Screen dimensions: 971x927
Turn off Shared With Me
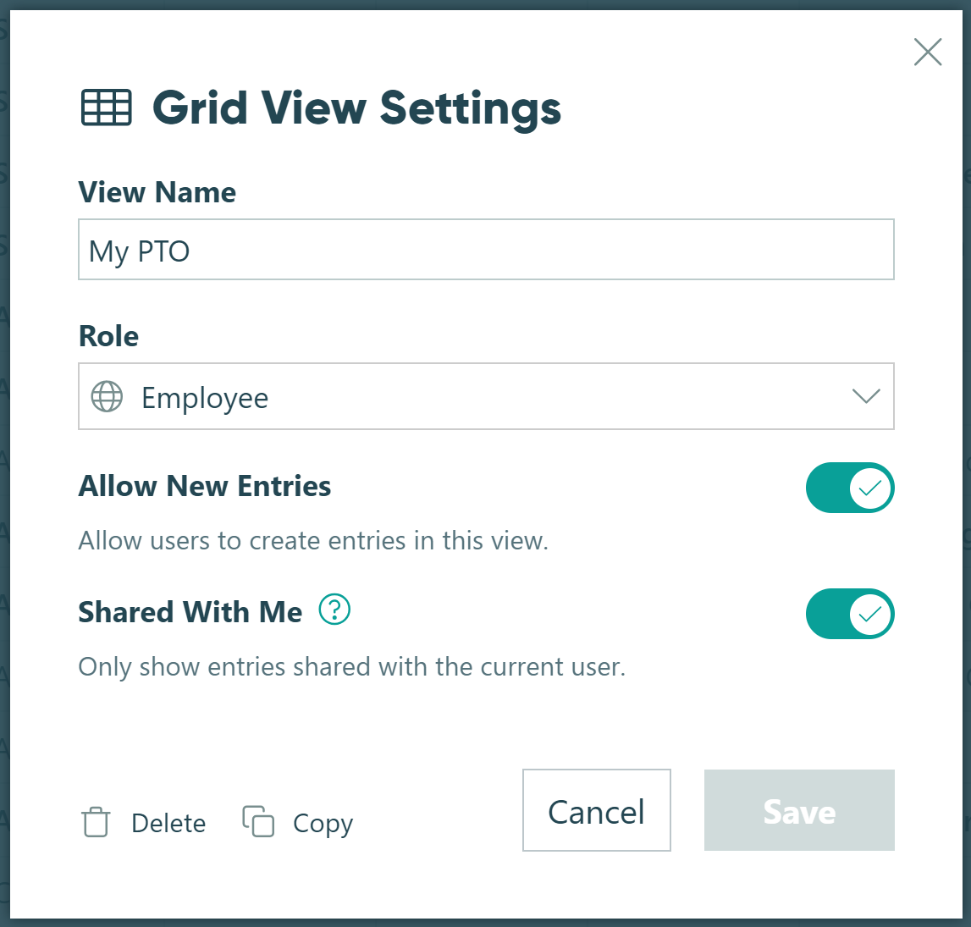850,614
